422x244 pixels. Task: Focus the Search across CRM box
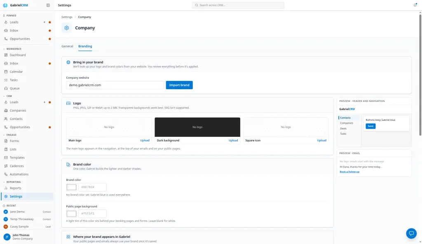point(238,5)
